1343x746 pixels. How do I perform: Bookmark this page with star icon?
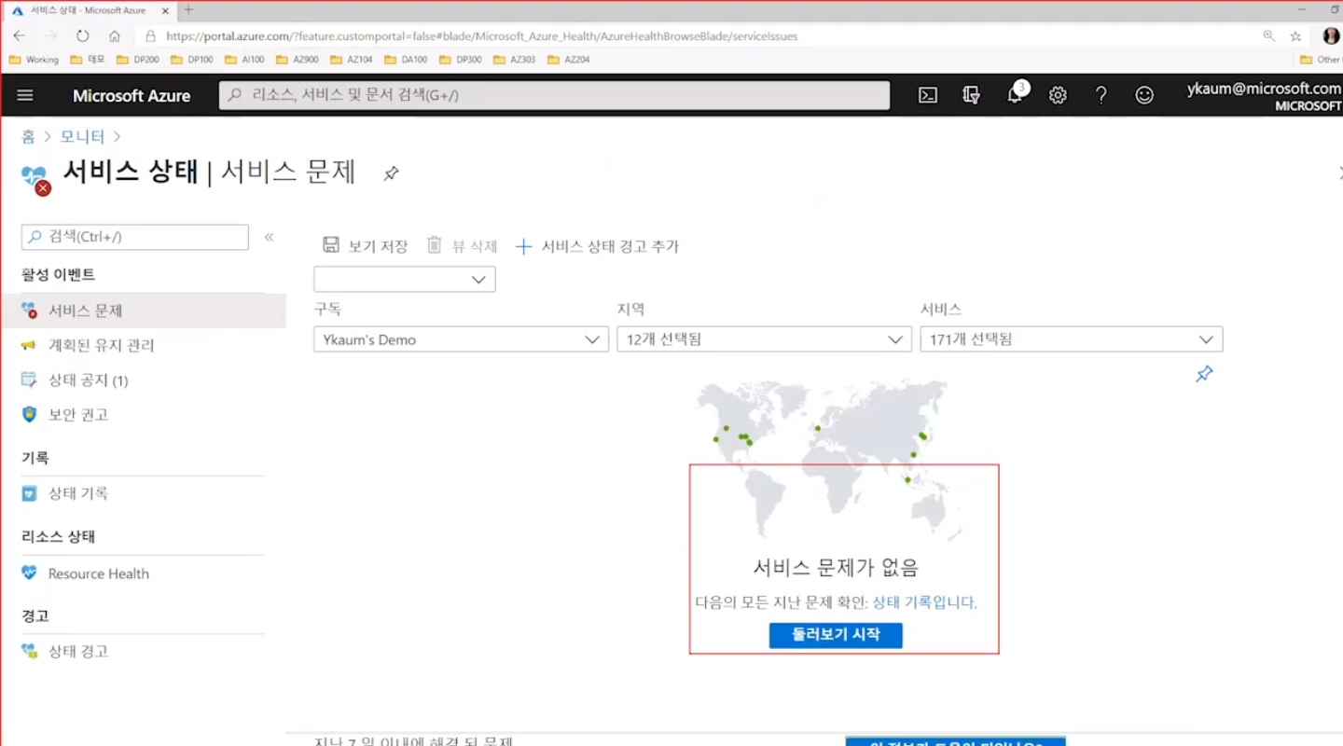[1295, 35]
